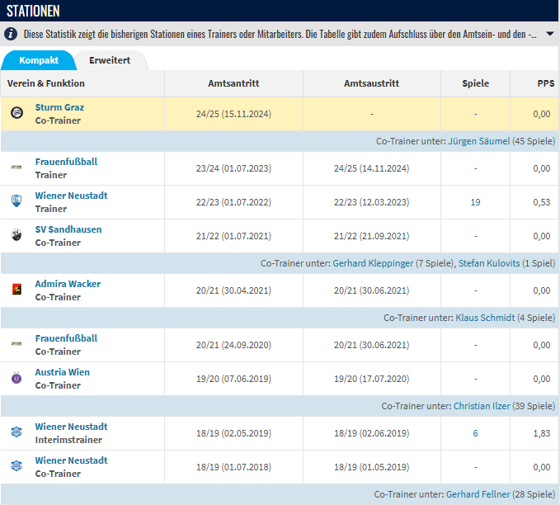Click the Frauenfußball Trainer row logo
560x505 pixels.
[16, 168]
